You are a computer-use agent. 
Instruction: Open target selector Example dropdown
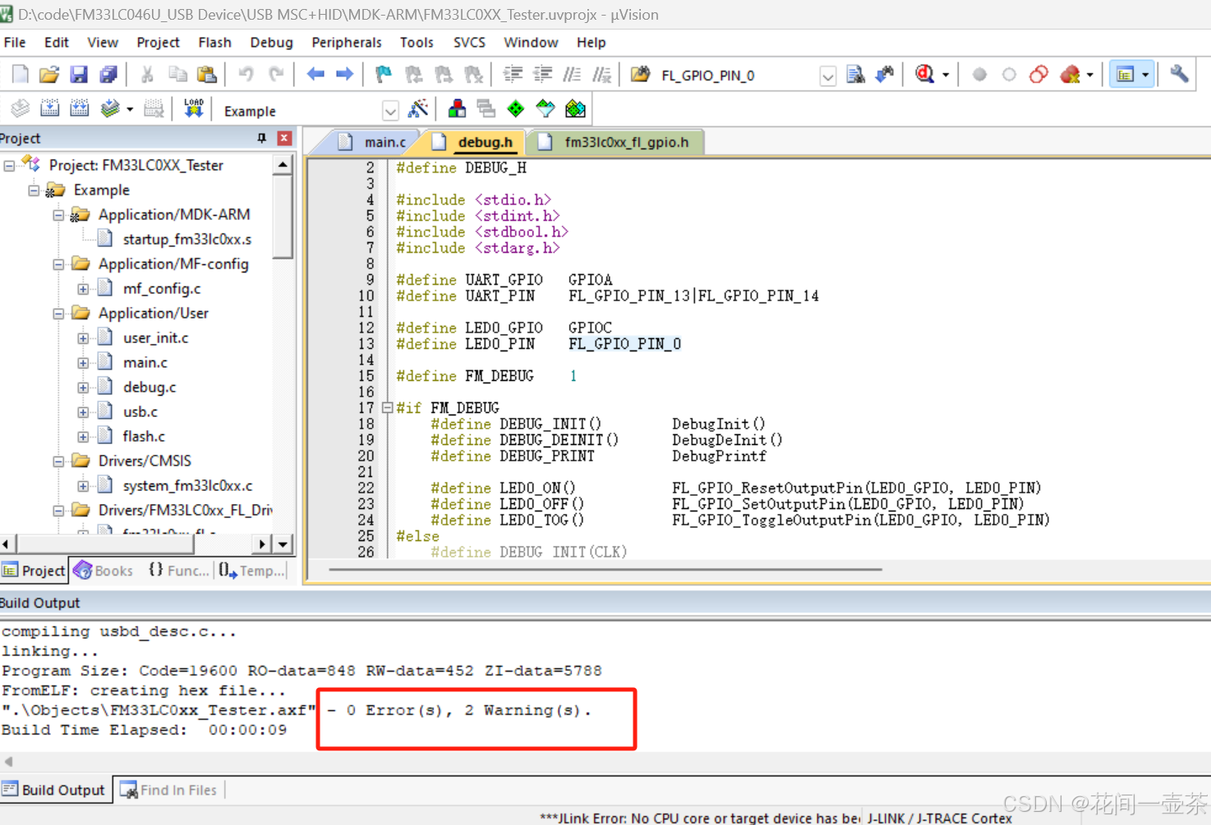pos(390,111)
